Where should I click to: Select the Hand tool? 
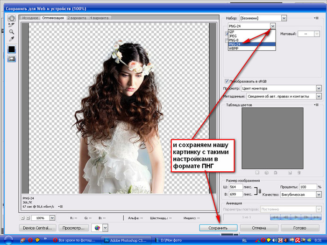point(12,18)
